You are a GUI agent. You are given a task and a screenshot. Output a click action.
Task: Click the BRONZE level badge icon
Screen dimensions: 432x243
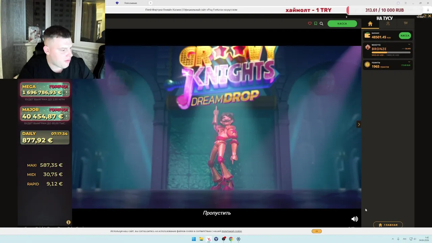368,47
